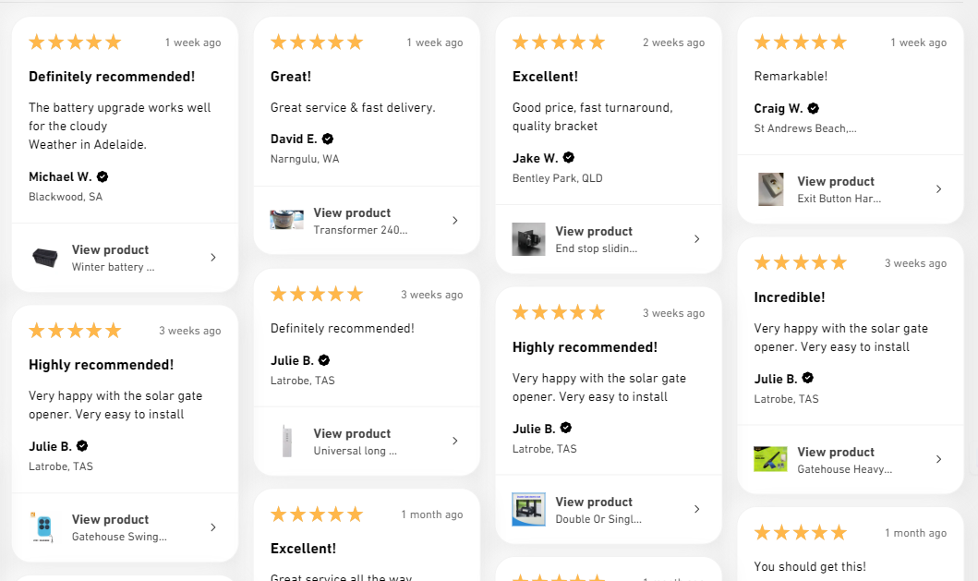Click the verified icon next to Craig W.

tap(813, 108)
